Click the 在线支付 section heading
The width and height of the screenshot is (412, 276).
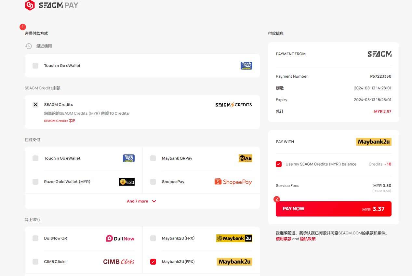pyautogui.click(x=32, y=140)
